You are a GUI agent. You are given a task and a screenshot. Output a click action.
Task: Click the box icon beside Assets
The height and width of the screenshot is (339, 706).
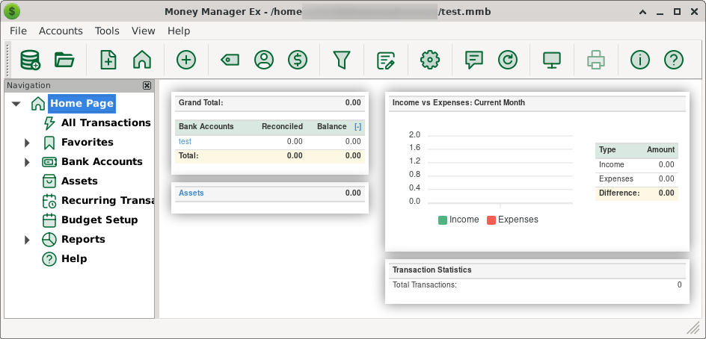coord(49,181)
